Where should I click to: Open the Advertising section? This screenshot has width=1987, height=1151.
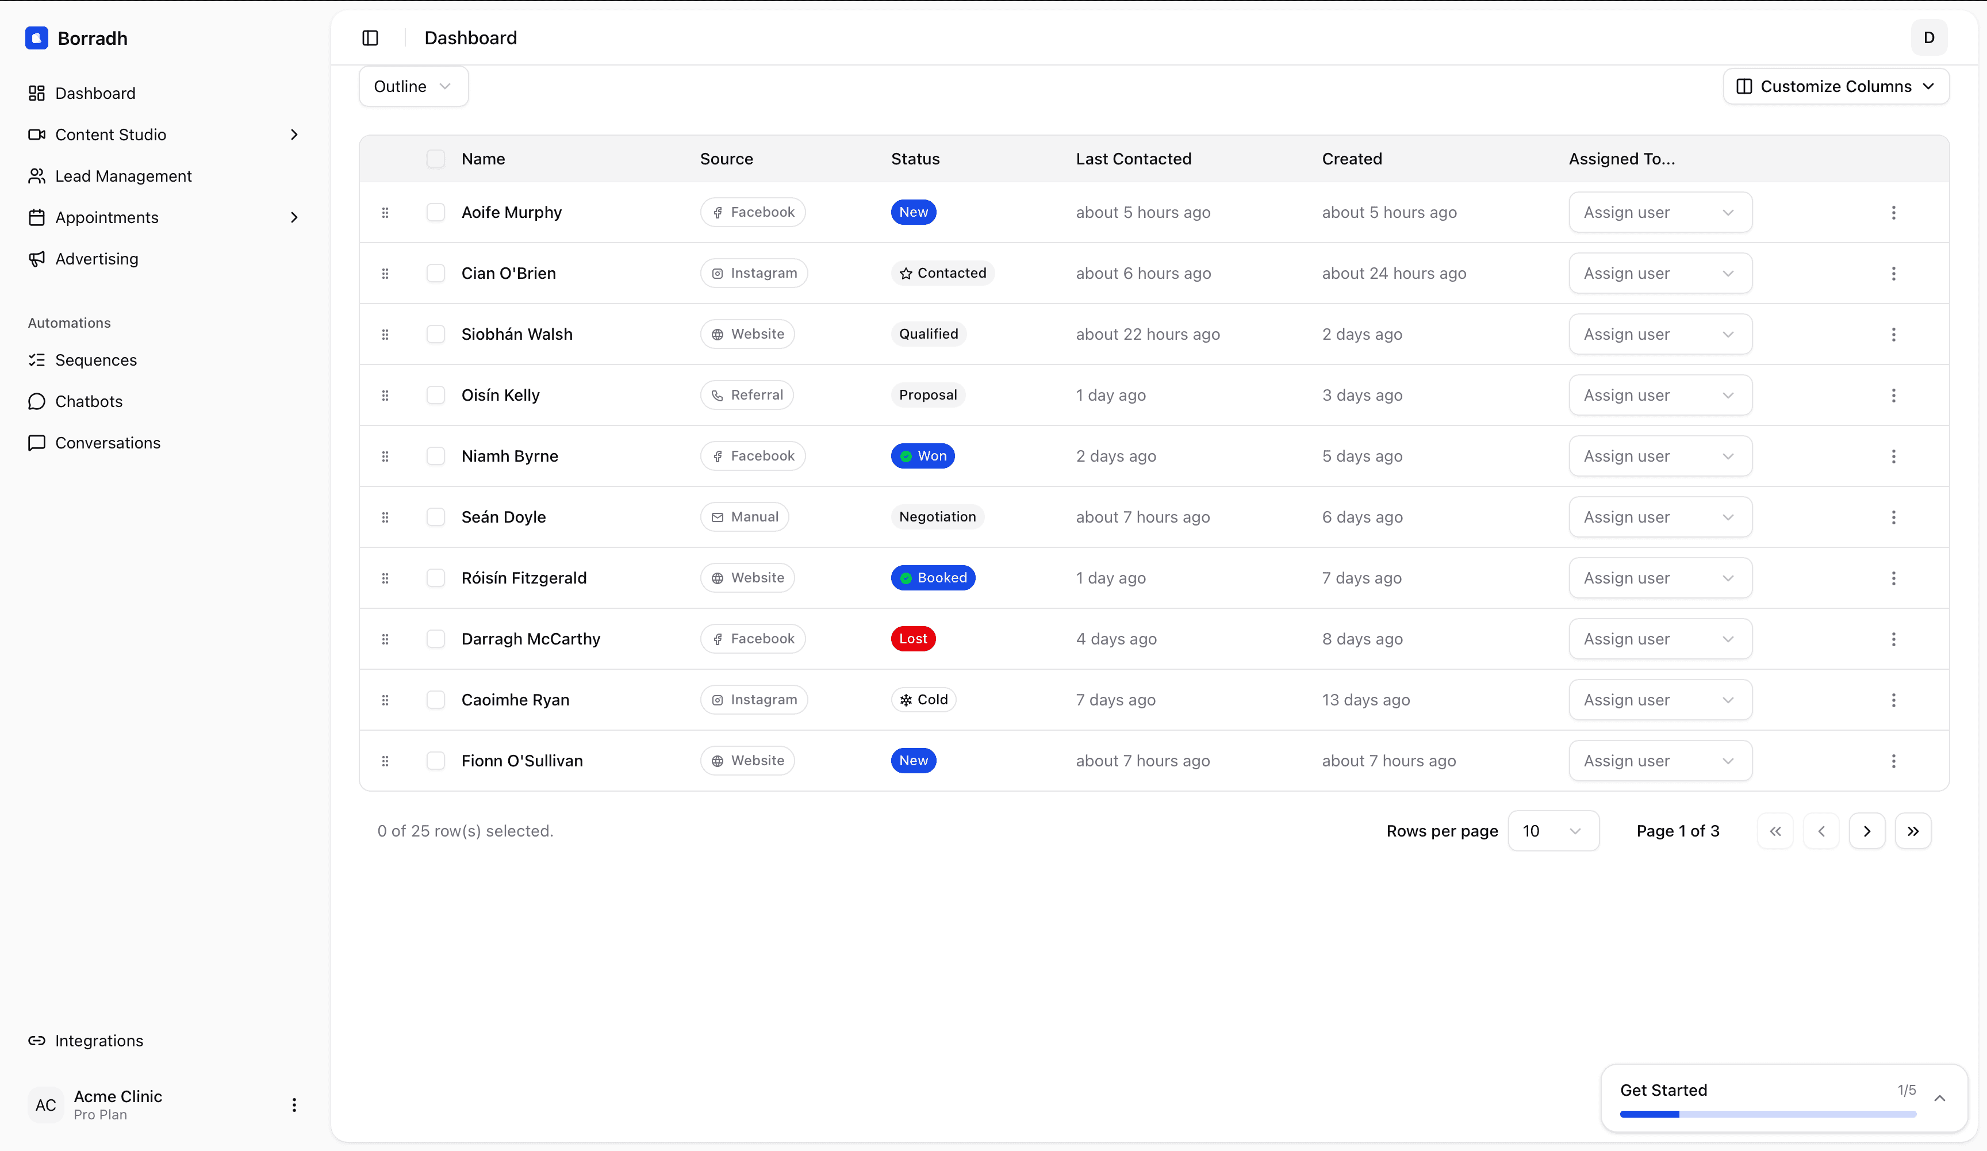tap(96, 259)
